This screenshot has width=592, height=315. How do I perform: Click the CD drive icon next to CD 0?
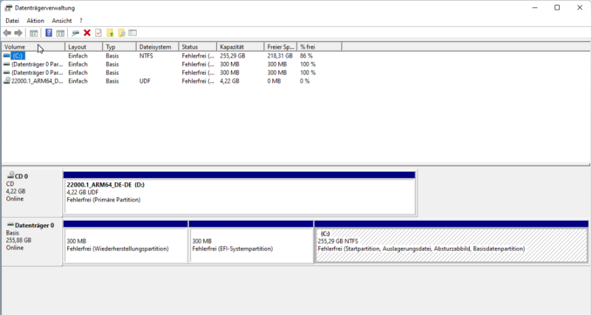click(10, 175)
